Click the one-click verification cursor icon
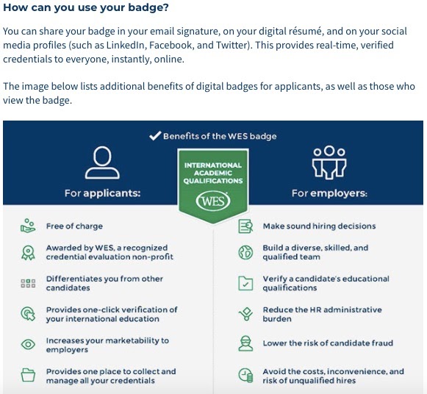This screenshot has width=427, height=394. 28,314
